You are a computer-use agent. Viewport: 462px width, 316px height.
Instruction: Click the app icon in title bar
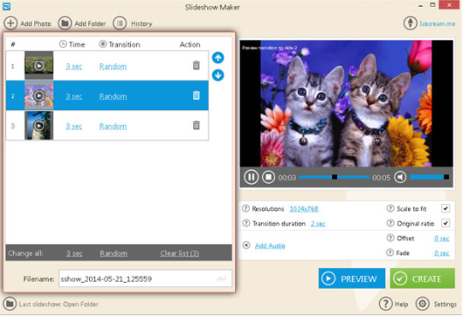coord(7,6)
